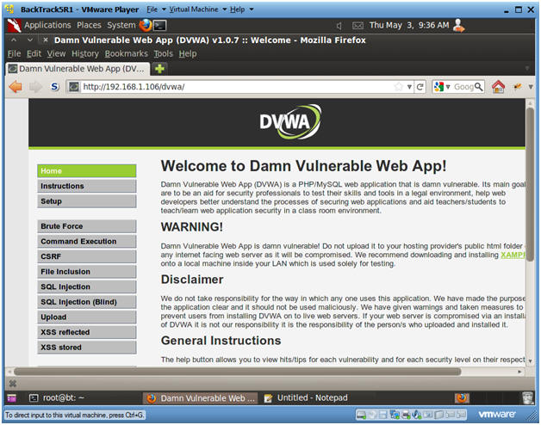Open the Virtual Machine dropdown menu
The image size is (541, 425).
[197, 9]
